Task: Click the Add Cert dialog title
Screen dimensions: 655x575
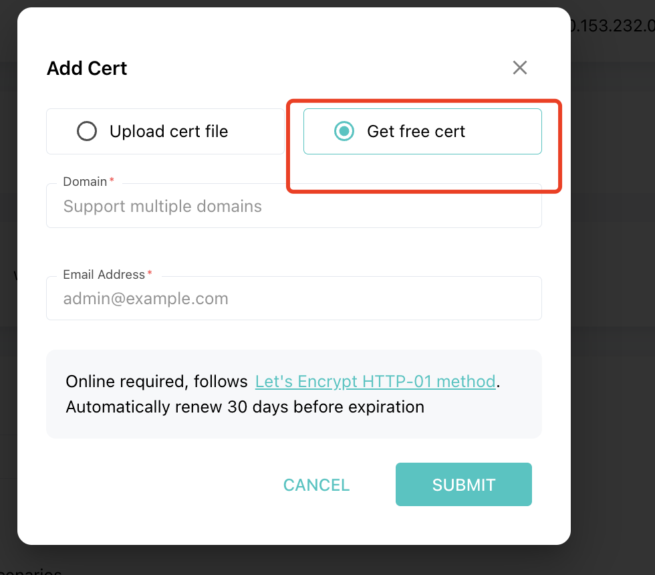Action: 87,68
